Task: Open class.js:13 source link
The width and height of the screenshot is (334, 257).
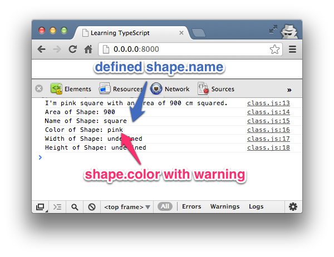Action: coord(268,103)
